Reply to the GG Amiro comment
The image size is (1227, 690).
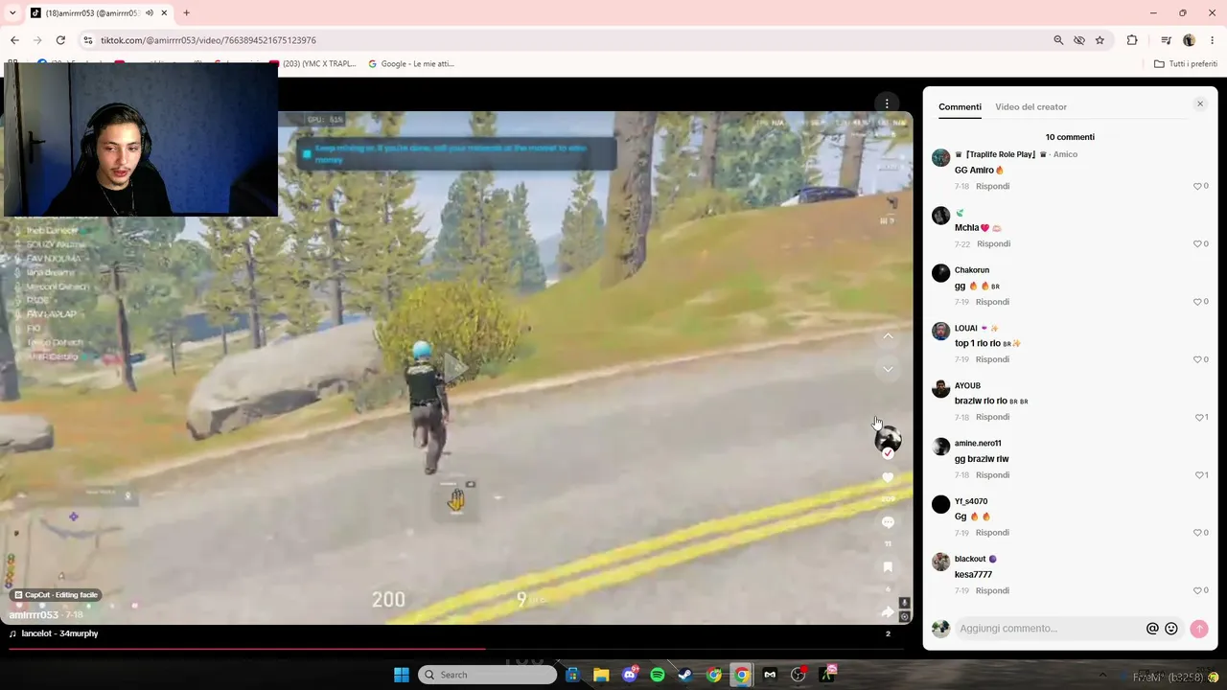(992, 186)
